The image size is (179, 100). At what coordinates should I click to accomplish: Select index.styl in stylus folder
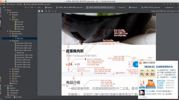(x=19, y=27)
